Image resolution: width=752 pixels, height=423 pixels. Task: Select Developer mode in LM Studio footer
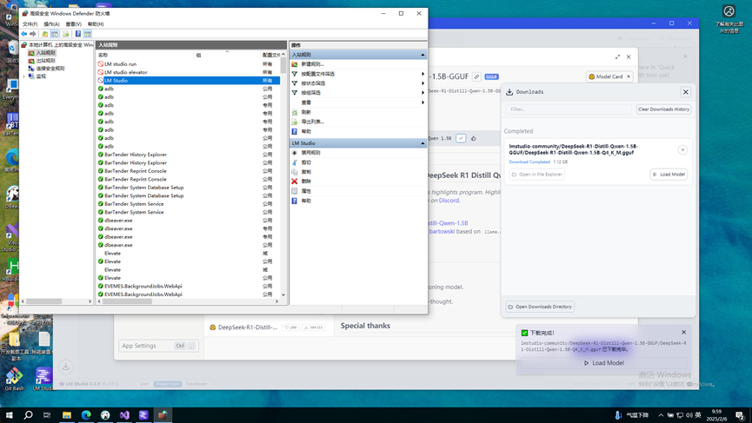[x=196, y=384]
